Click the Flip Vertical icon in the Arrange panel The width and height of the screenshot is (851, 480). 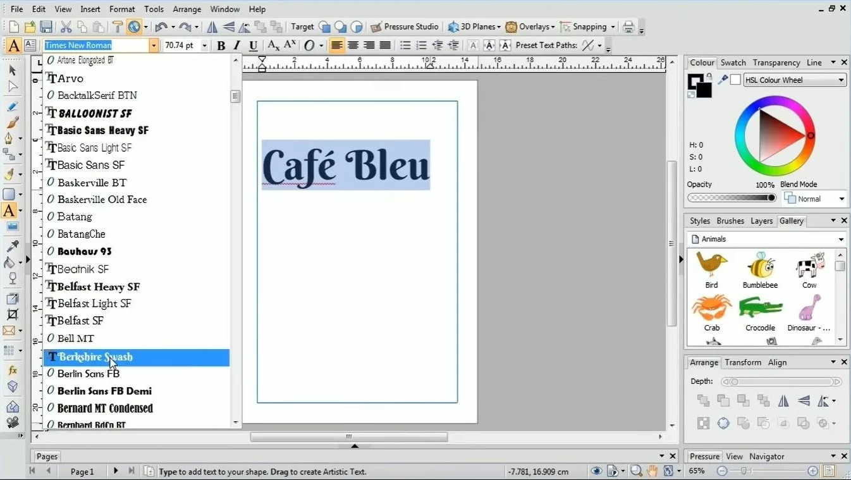point(804,400)
